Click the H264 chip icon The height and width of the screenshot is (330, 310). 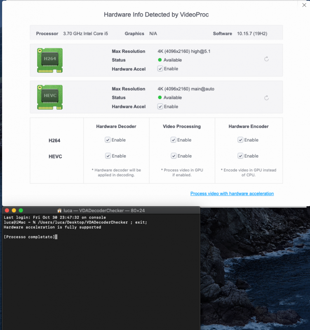coord(50,60)
